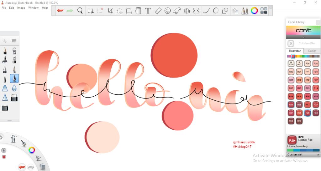
Task: Select Copic color R89
Action: click(x=299, y=121)
